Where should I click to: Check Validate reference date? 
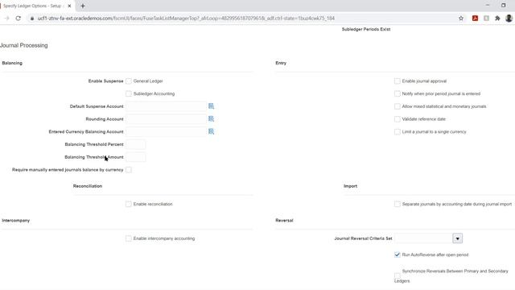coord(398,119)
